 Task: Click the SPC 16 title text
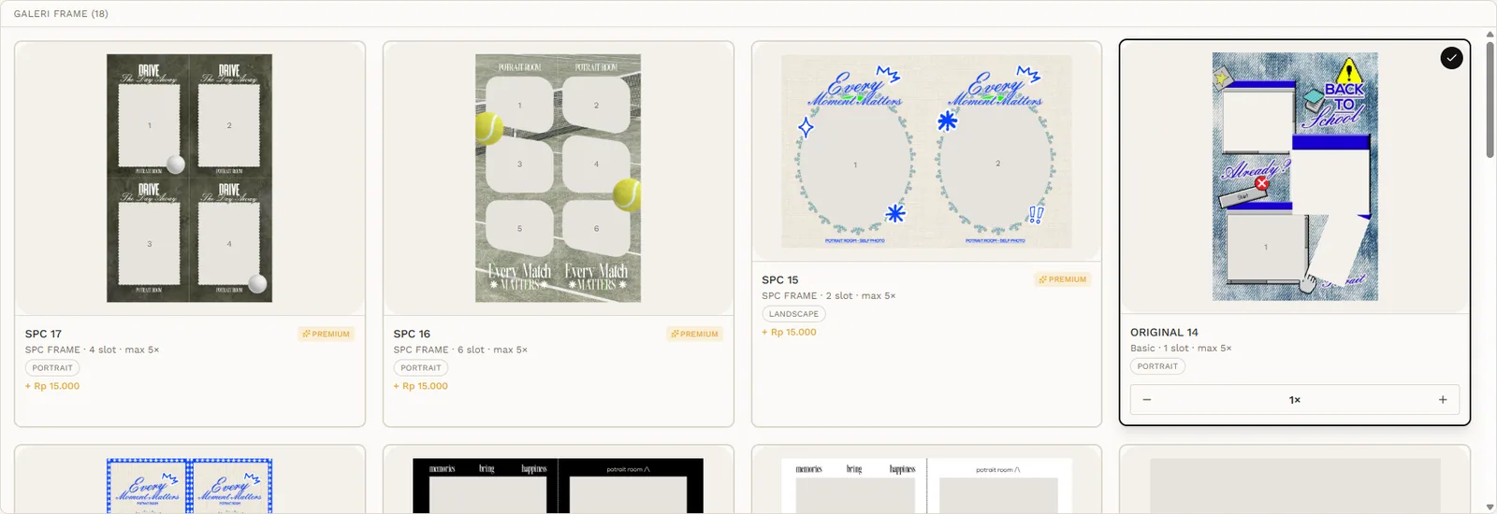coord(412,334)
